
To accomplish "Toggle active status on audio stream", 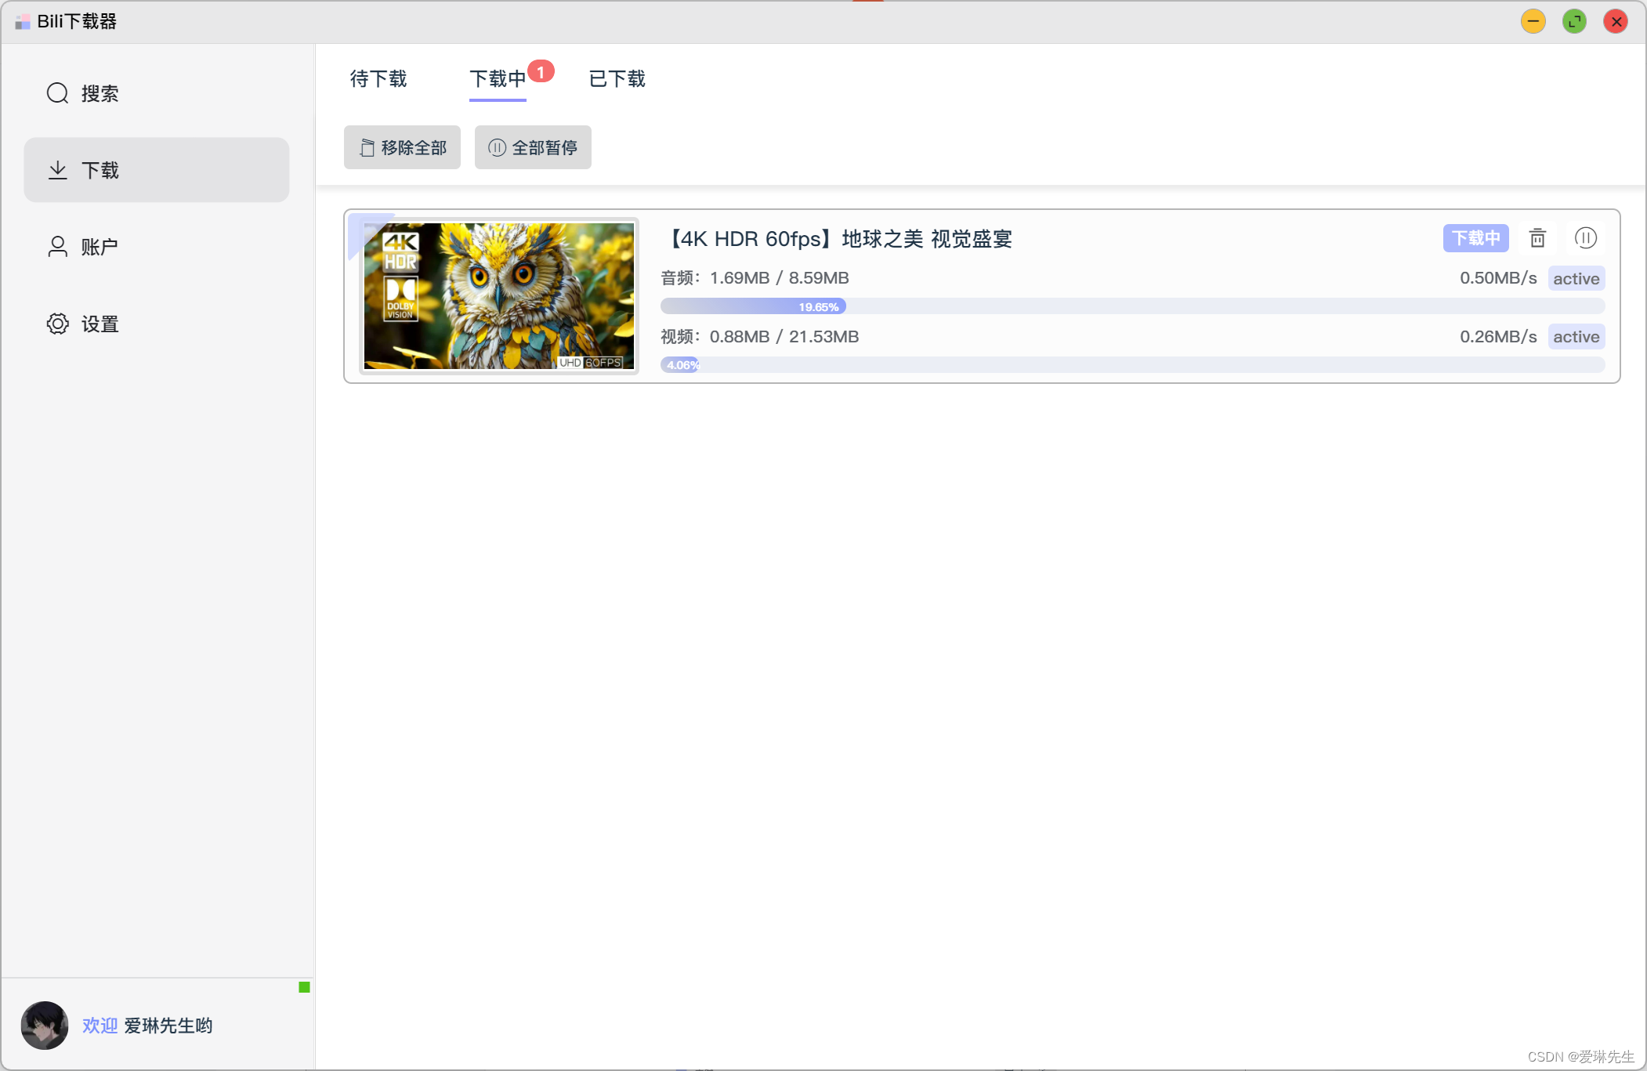I will click(1577, 277).
